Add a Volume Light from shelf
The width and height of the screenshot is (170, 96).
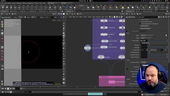[x=110, y=8]
